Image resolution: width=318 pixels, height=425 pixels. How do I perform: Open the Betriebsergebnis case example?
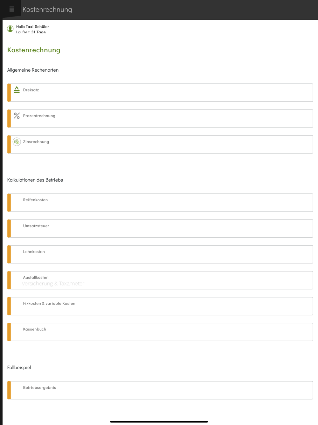(160, 390)
